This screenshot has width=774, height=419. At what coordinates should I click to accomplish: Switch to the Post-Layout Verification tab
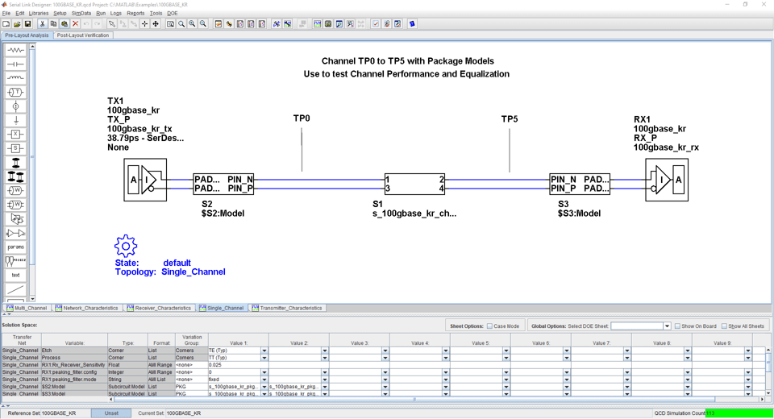pyautogui.click(x=82, y=35)
